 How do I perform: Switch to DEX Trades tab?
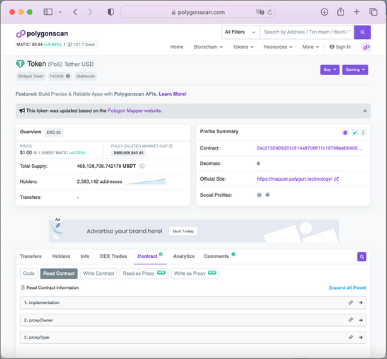[x=113, y=256]
